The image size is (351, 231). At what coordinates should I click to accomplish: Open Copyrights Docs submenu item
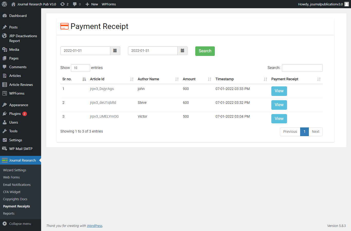click(x=15, y=199)
